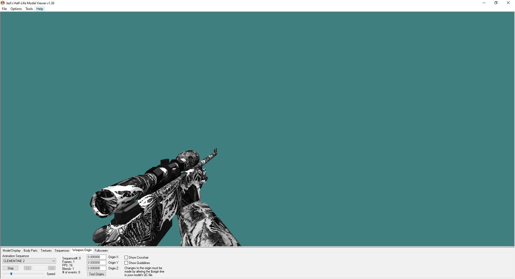Open the Help menu
The width and height of the screenshot is (515, 279).
[x=40, y=9]
